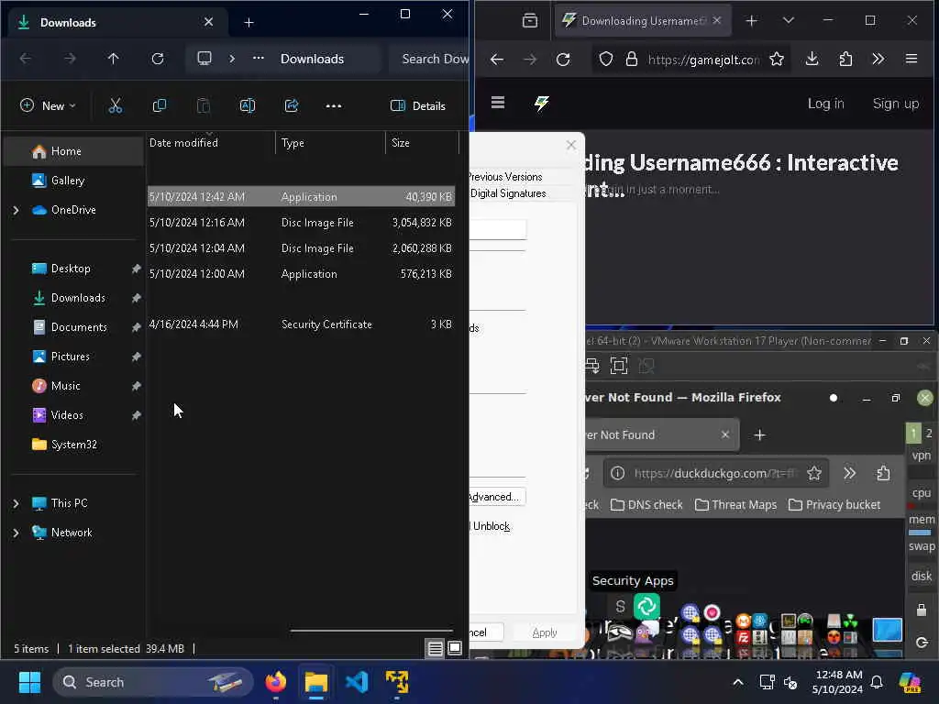939x704 pixels.
Task: Click the Firefox tracking protection shield icon
Action: click(x=606, y=60)
